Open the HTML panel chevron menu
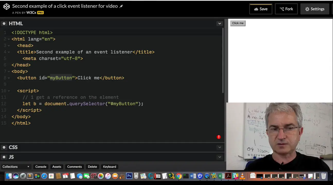Image resolution: width=333 pixels, height=185 pixels. [220, 24]
